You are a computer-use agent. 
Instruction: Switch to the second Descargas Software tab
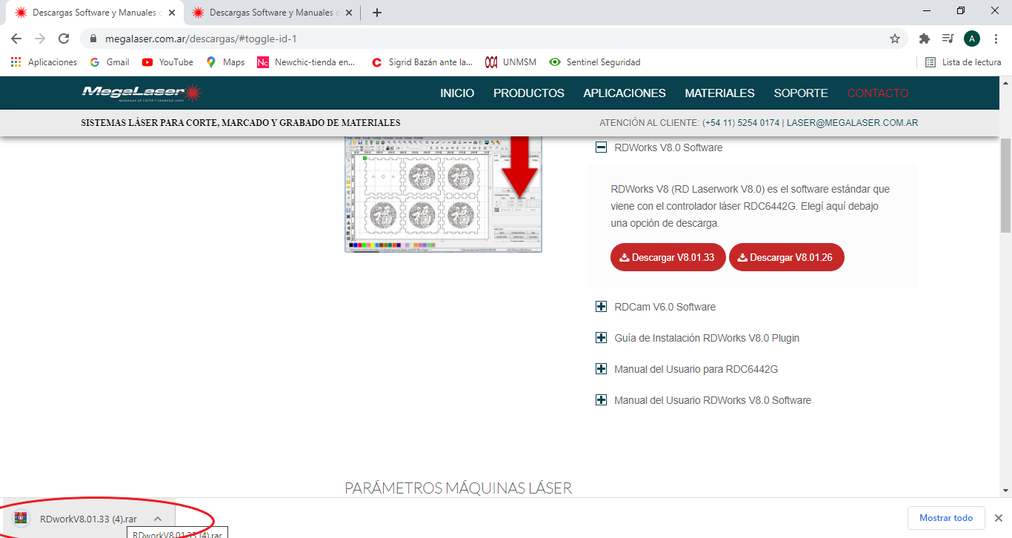(x=273, y=13)
